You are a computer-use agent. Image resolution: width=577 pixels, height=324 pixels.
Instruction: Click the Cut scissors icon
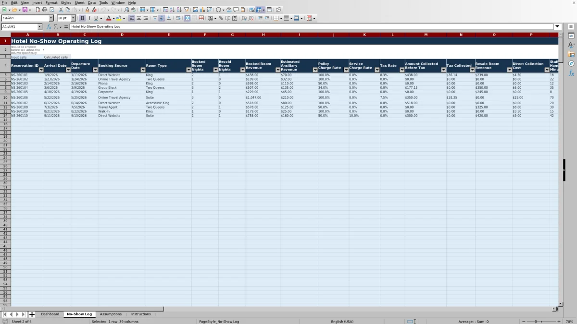(x=61, y=10)
